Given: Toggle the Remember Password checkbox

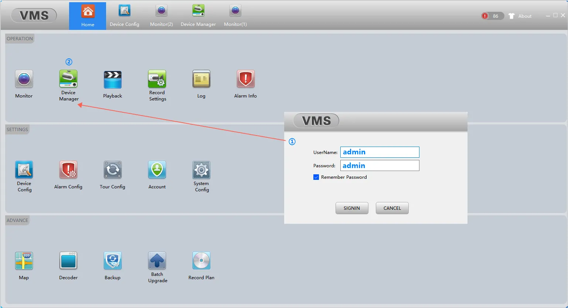Looking at the screenshot, I should coord(316,177).
